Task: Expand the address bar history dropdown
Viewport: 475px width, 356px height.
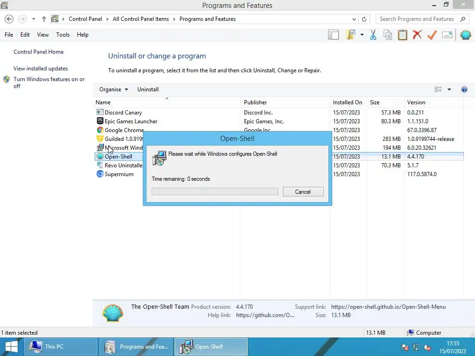Action: [x=354, y=19]
